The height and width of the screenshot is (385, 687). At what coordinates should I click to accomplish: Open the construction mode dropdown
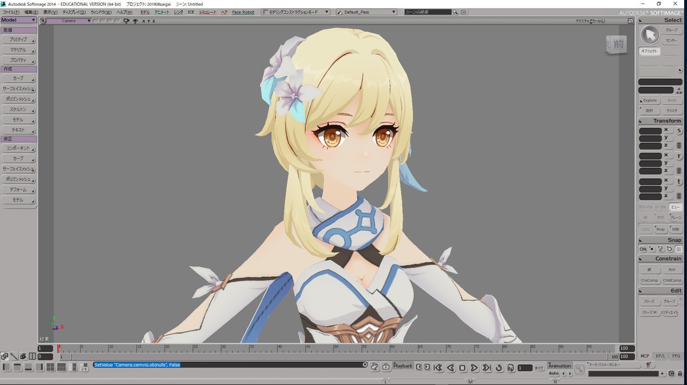click(295, 12)
